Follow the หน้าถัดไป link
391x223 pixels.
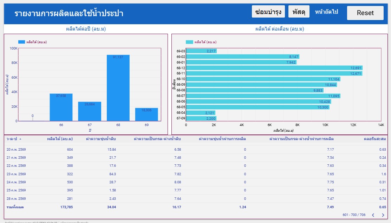point(326,12)
